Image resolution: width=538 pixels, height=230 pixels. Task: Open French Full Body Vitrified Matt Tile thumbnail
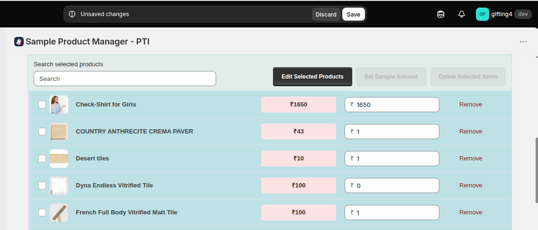tap(59, 212)
